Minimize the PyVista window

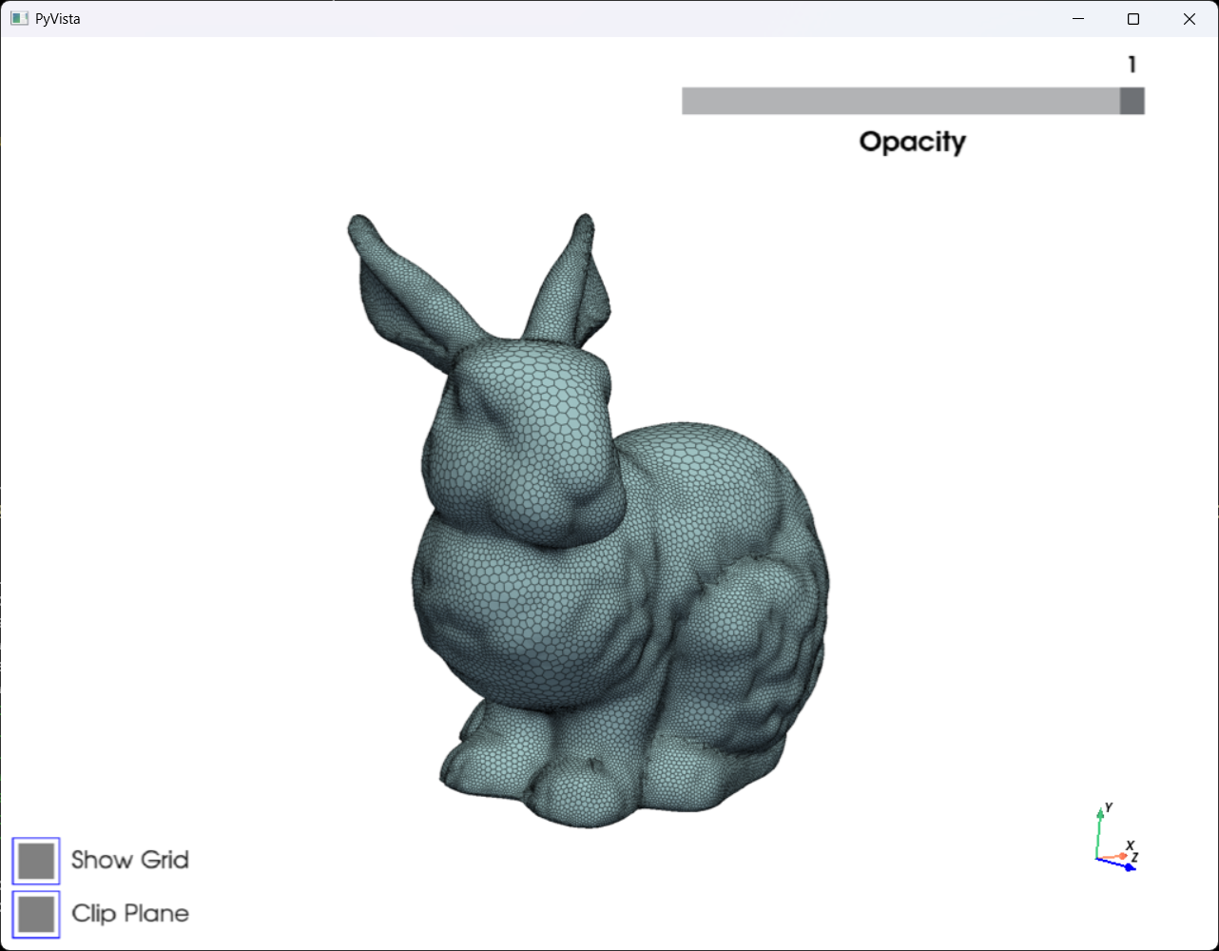(1078, 19)
